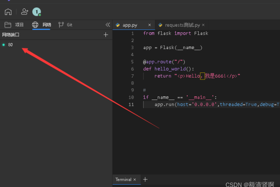This screenshot has width=280, height=187.
Task: Collapse the left sidebar panel
Action: pyautogui.click(x=108, y=25)
